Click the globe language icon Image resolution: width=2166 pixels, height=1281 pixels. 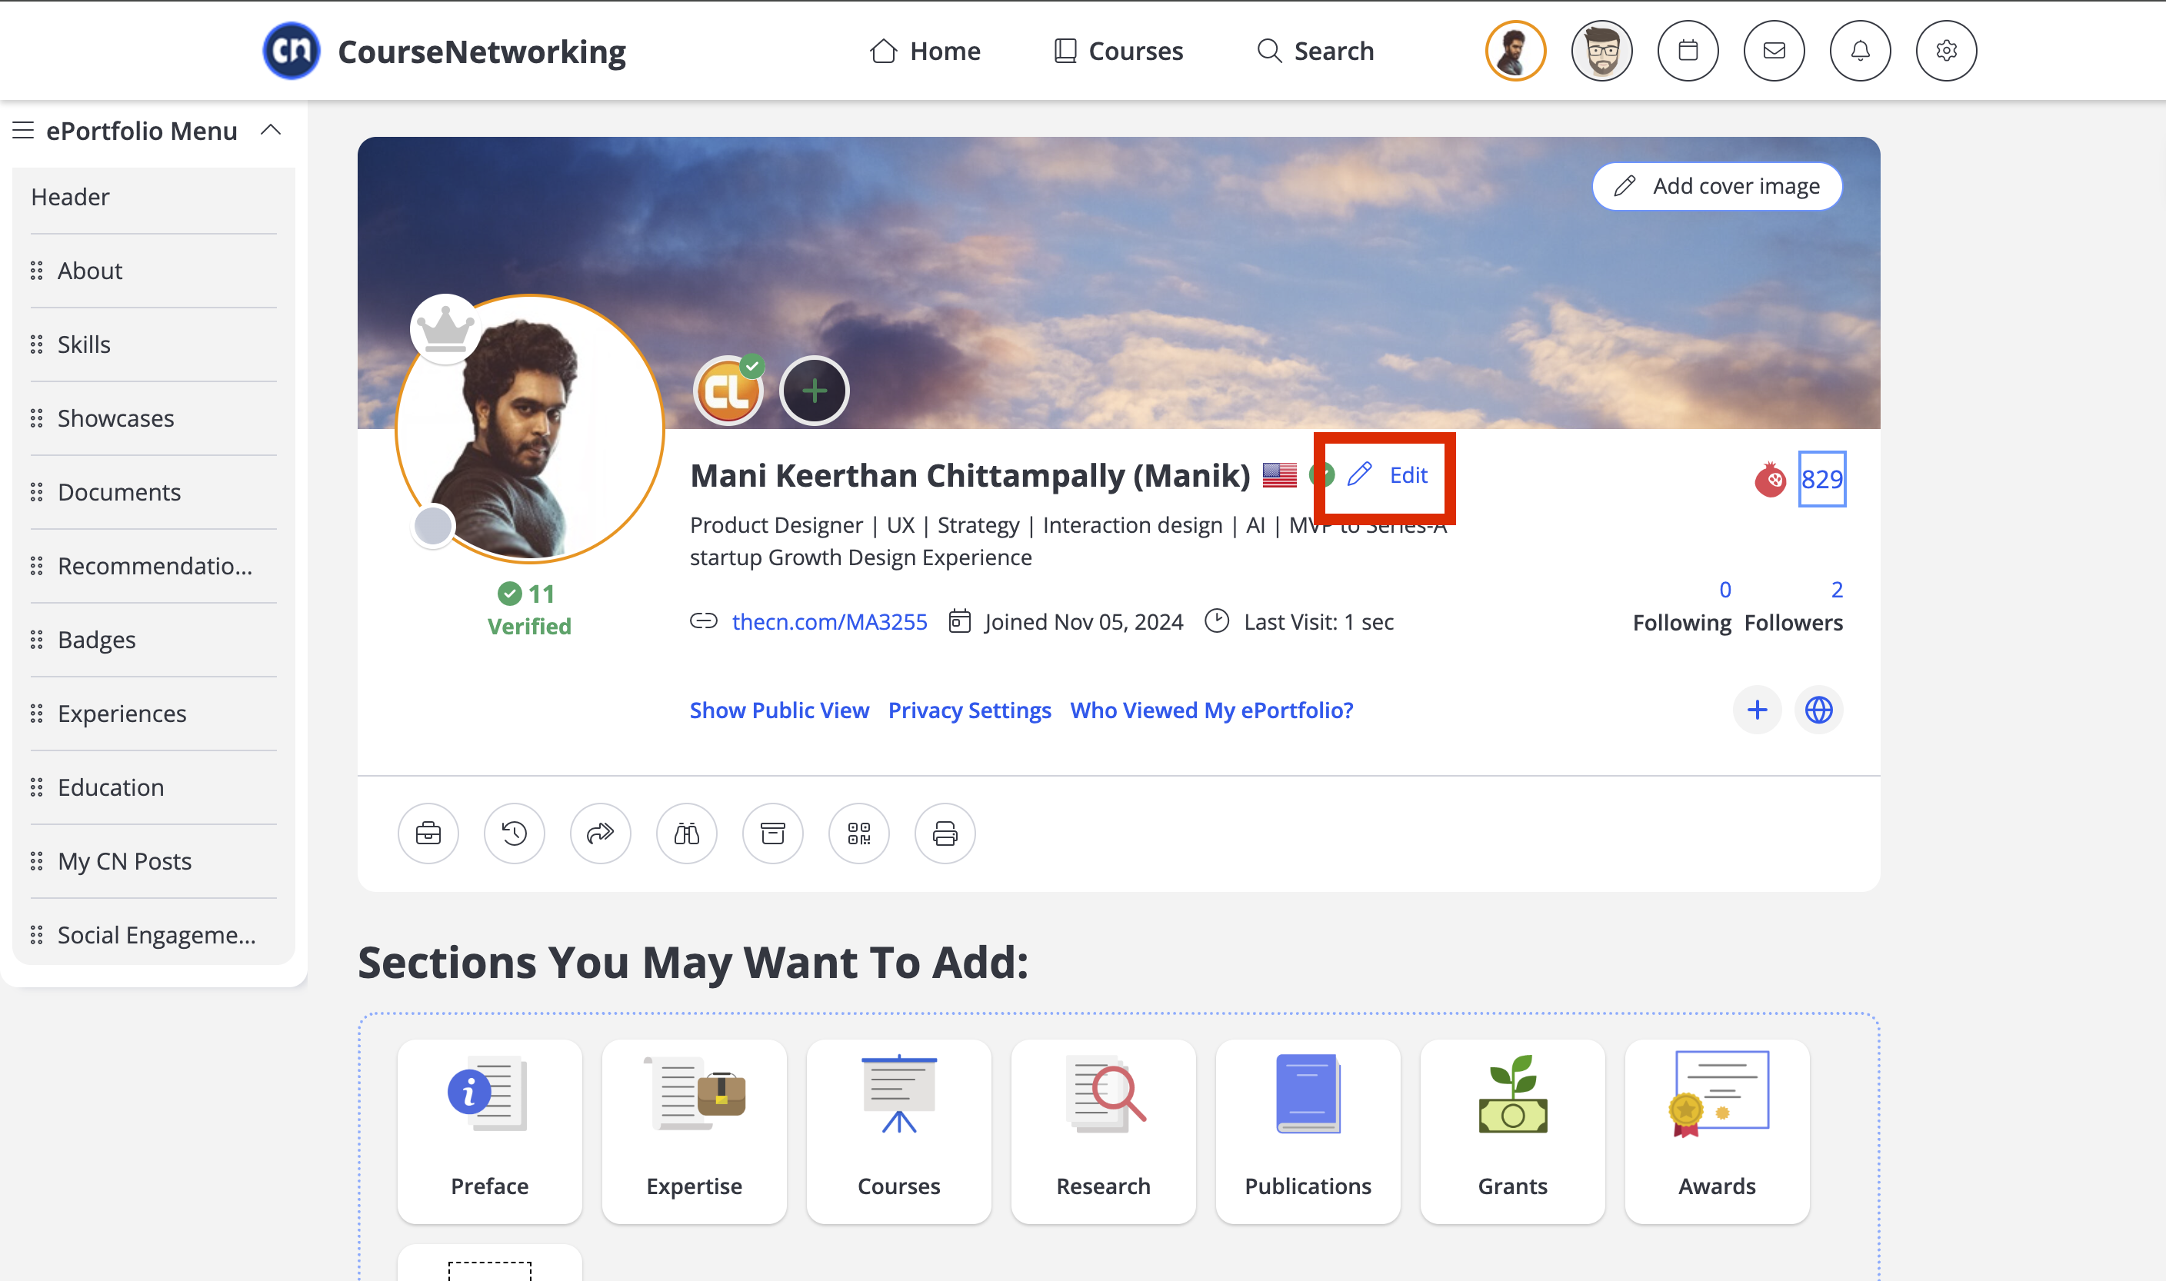pyautogui.click(x=1819, y=710)
